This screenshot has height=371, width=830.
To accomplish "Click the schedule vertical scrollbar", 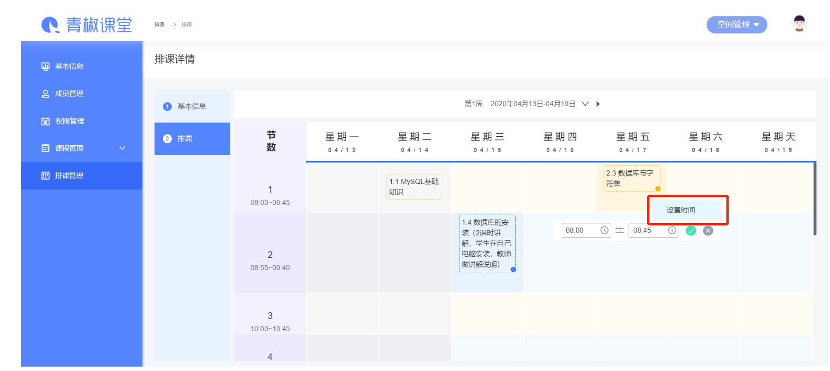I will coord(815,199).
